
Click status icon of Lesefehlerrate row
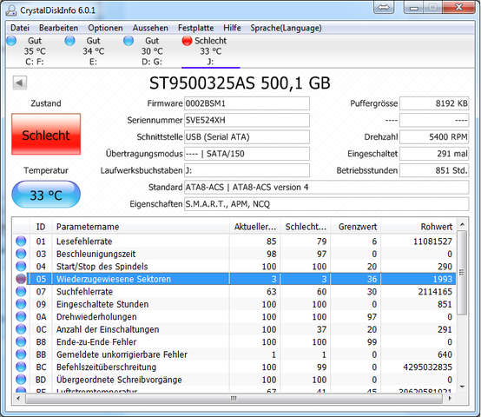tap(21, 242)
